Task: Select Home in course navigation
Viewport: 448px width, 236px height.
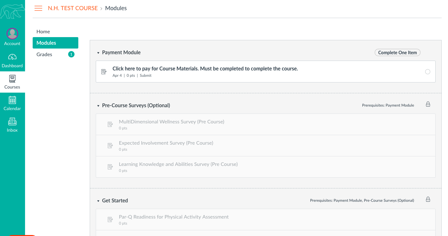Action: 43,31
